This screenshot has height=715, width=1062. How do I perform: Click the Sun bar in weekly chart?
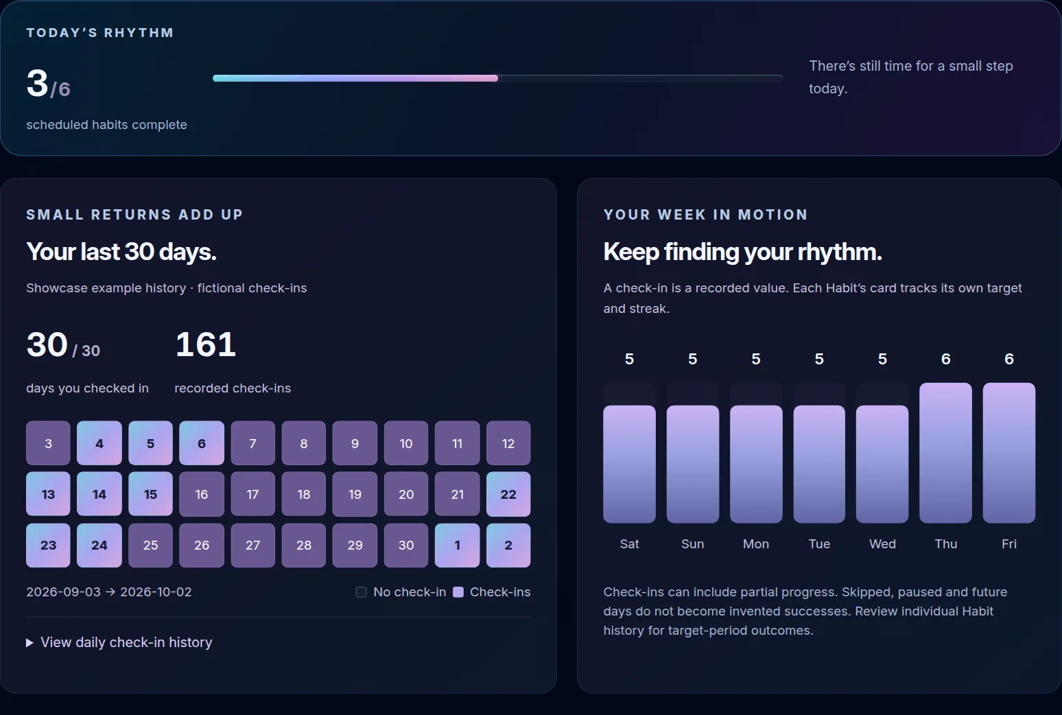[693, 465]
